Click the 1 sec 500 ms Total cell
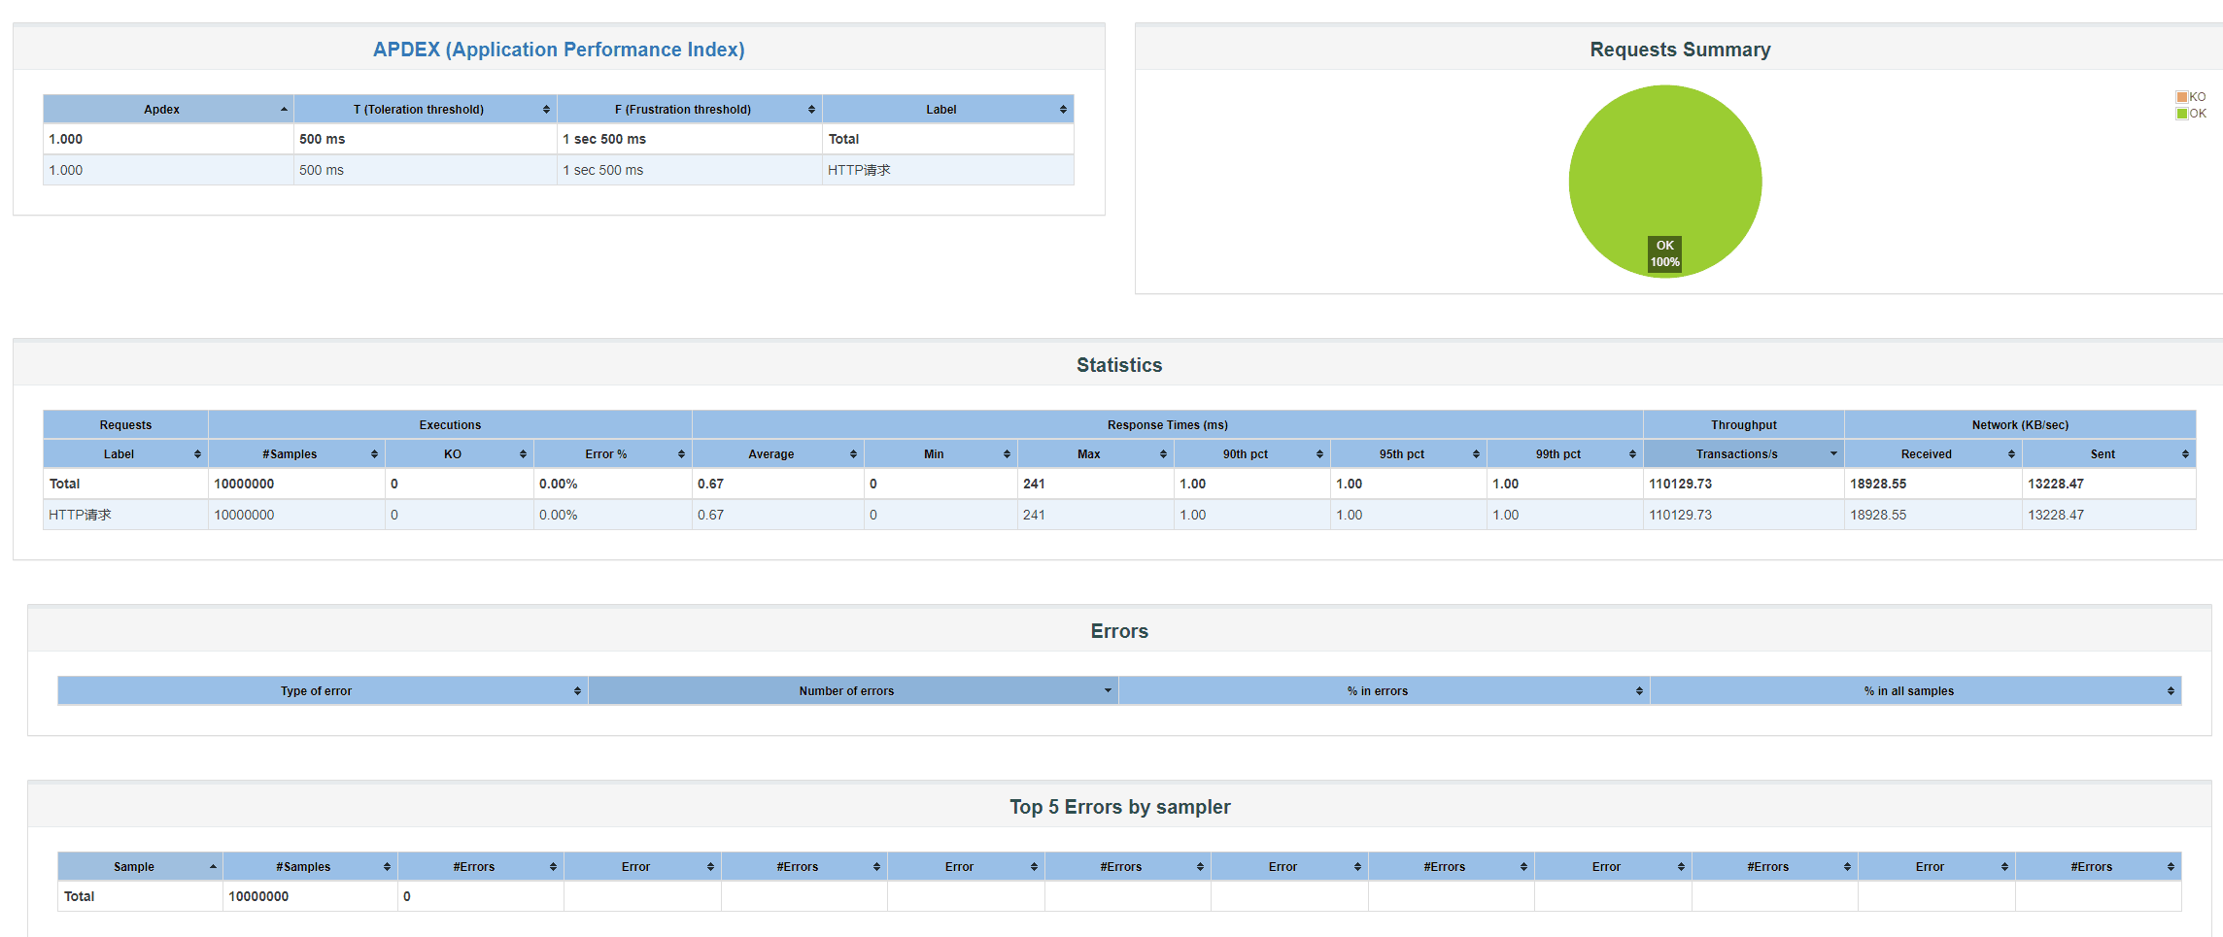 690,139
